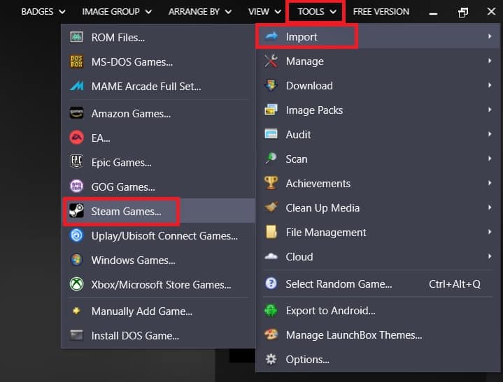
Task: Click the blue Import arrow icon
Action: tap(271, 36)
